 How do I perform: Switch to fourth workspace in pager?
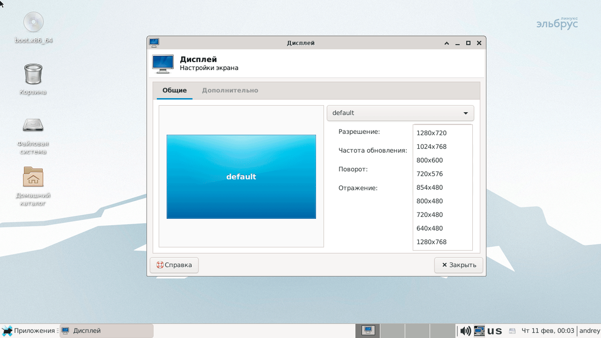[x=442, y=330]
